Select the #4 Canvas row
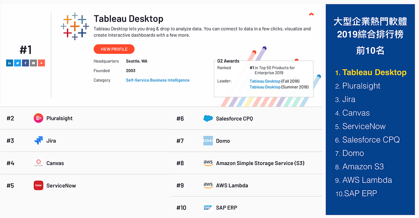 click(86, 163)
